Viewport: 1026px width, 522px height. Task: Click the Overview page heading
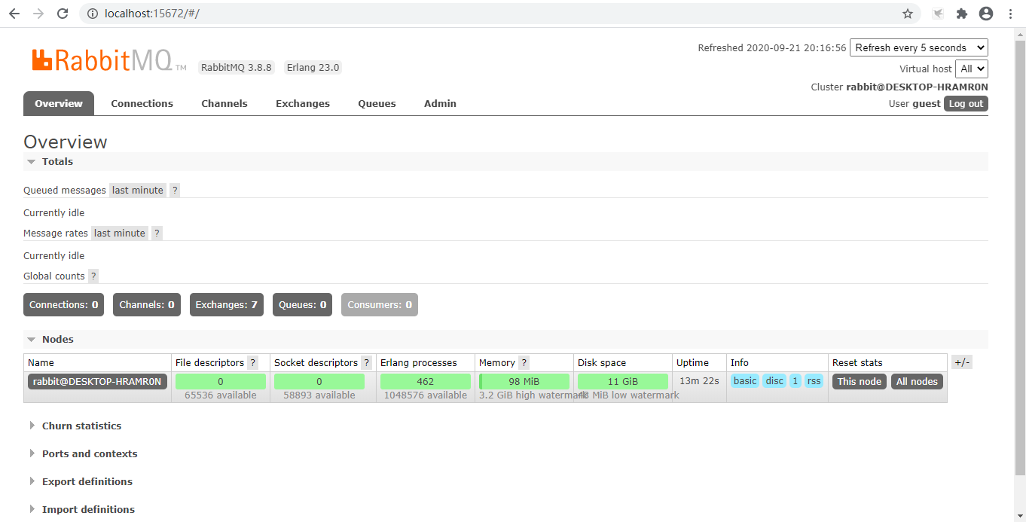(x=66, y=142)
